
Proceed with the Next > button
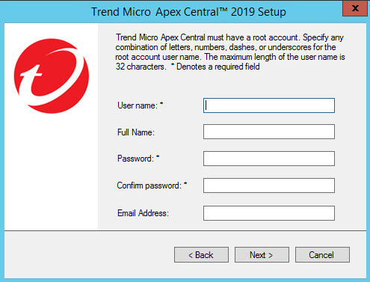(x=262, y=255)
